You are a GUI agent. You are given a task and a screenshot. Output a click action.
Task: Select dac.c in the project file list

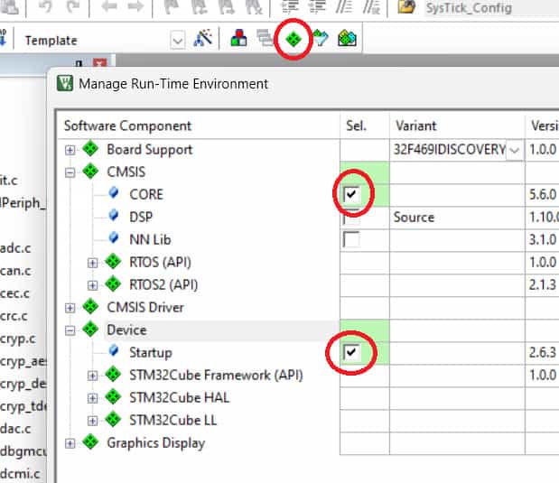pos(15,429)
